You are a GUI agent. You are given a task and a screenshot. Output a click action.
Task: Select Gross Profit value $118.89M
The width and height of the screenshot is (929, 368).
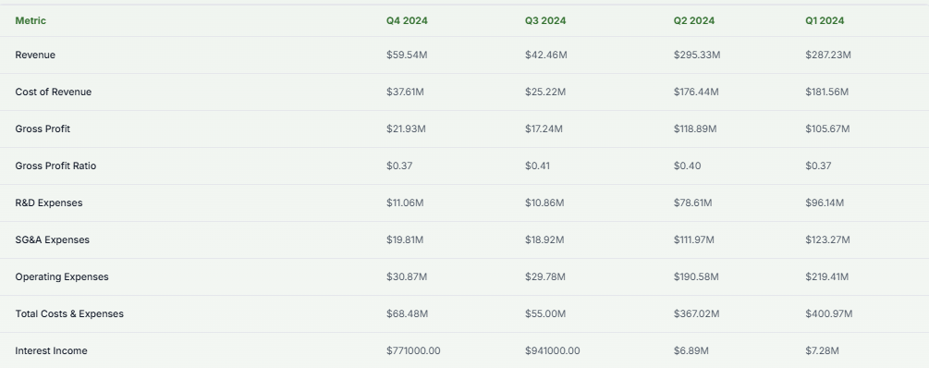point(695,129)
